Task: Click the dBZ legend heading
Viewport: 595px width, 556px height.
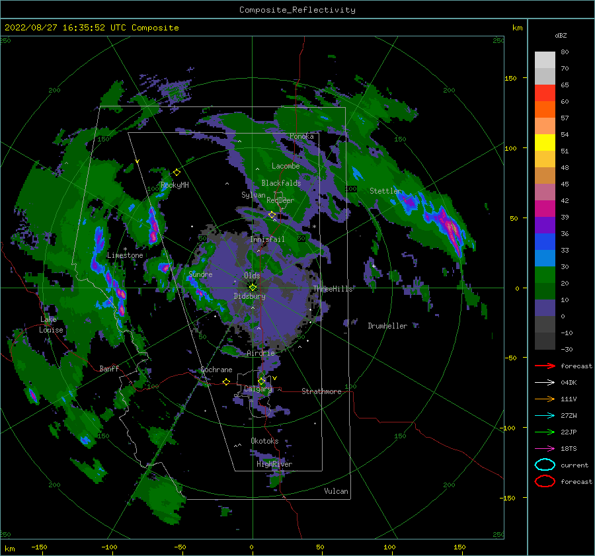Action: click(561, 35)
